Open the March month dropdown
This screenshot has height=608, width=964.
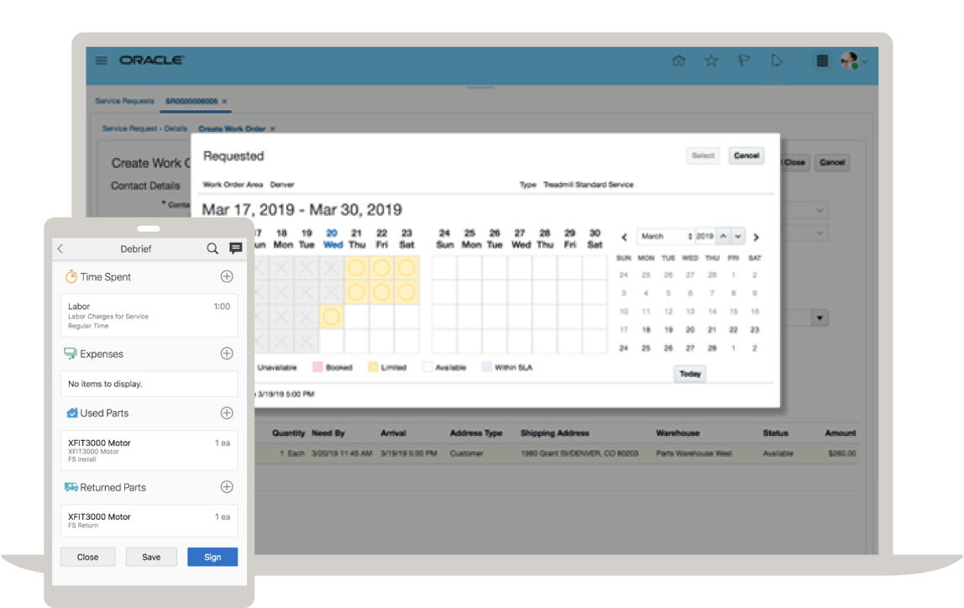click(664, 236)
